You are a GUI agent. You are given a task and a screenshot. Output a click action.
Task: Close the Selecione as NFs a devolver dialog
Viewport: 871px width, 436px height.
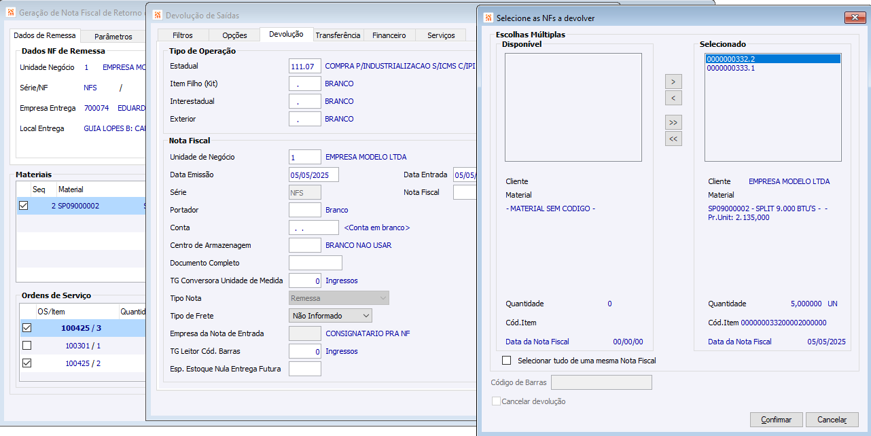tap(854, 18)
